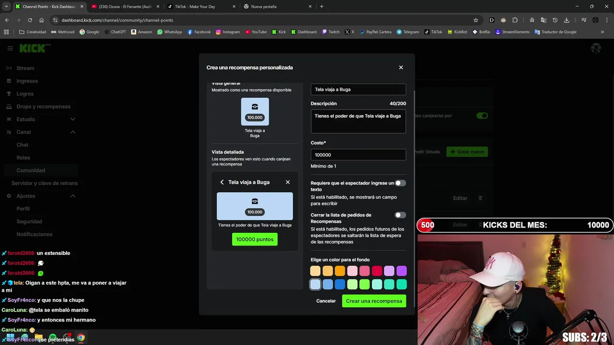The width and height of the screenshot is (614, 345).
Task: Toggle close reward request queue
Action: click(400, 215)
